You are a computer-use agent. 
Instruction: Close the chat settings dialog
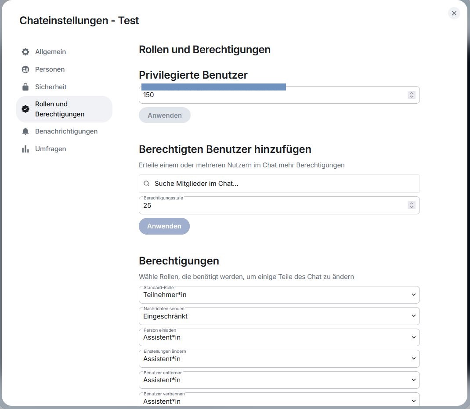454,13
